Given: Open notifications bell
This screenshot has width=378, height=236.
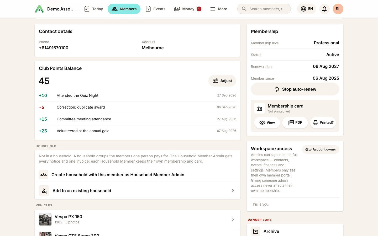Looking at the screenshot, I should tap(324, 9).
